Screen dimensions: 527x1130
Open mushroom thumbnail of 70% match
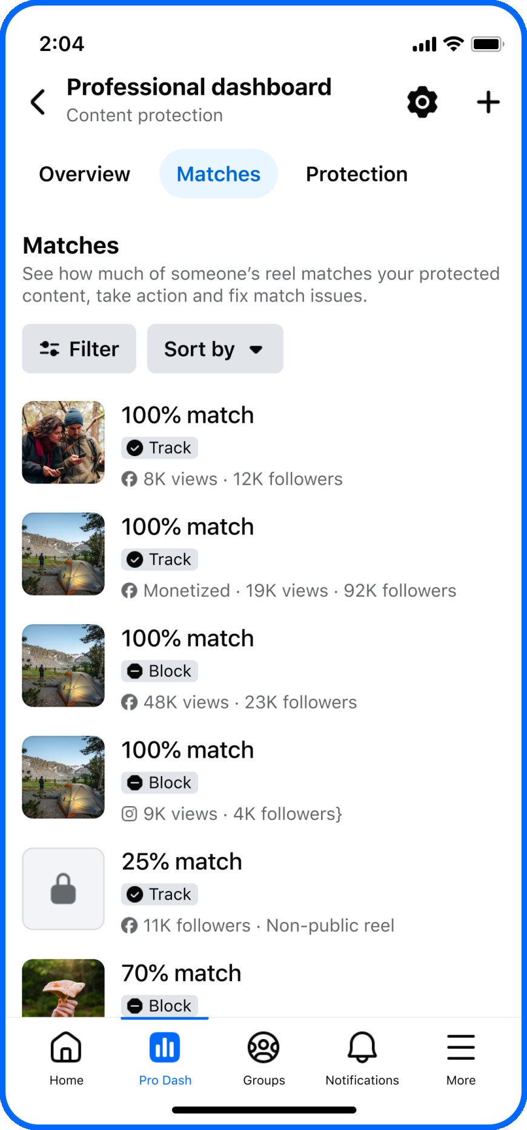(63, 987)
